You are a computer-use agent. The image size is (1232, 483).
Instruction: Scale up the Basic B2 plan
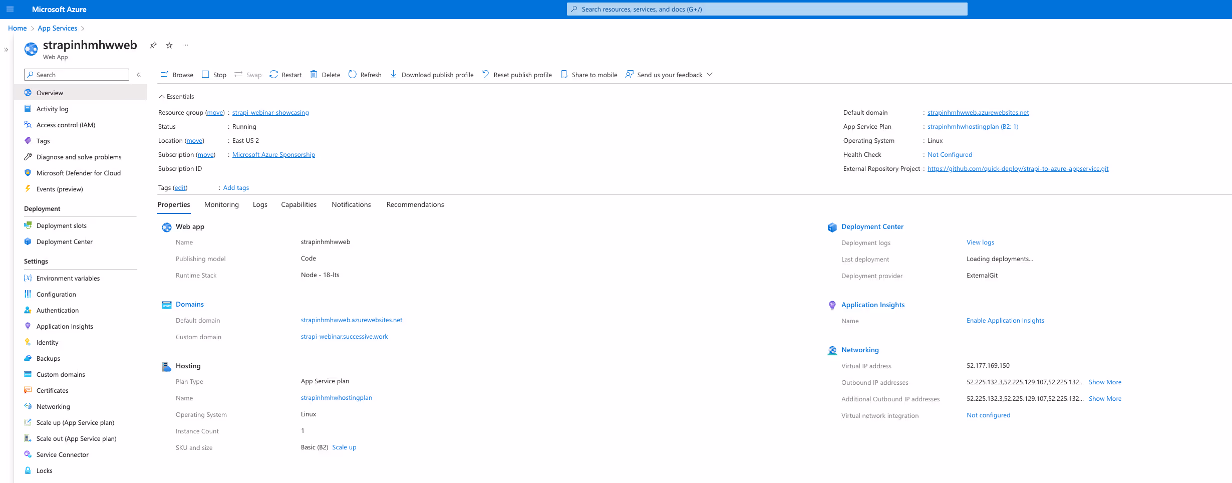(x=344, y=447)
